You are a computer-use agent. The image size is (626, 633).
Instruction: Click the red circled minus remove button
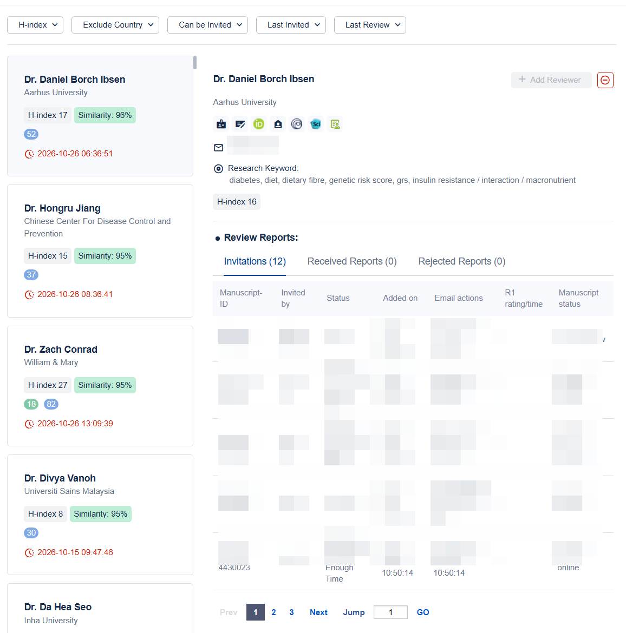605,80
